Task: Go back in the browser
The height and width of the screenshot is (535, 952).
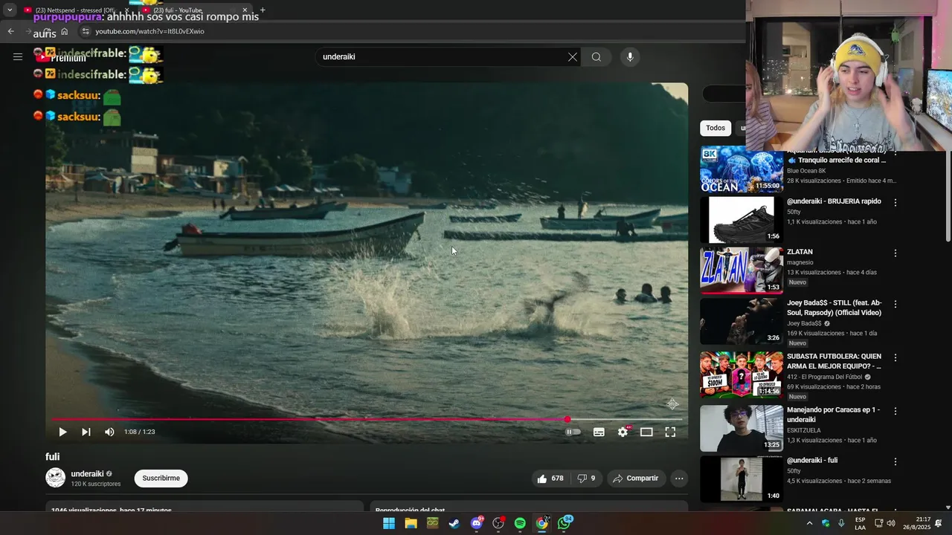Action: click(x=10, y=31)
